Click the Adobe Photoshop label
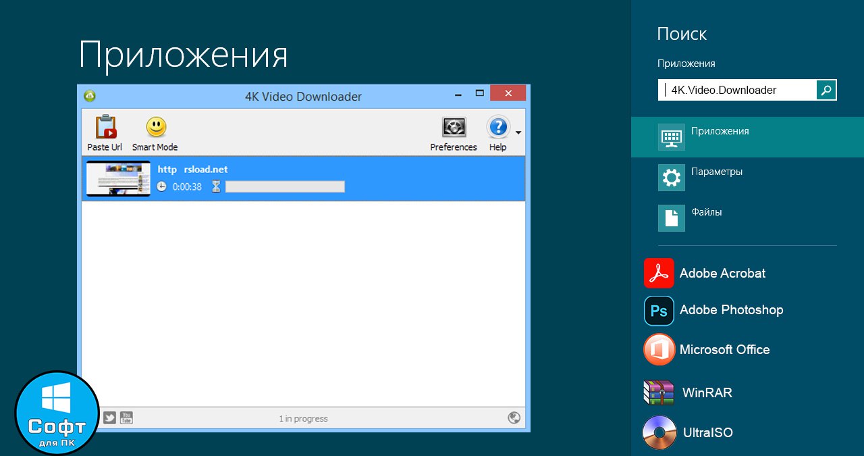This screenshot has width=864, height=456. pyautogui.click(x=731, y=310)
